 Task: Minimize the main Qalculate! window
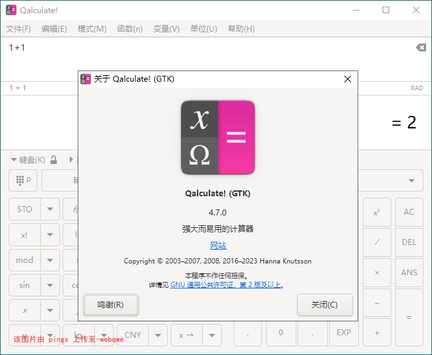pyautogui.click(x=356, y=10)
